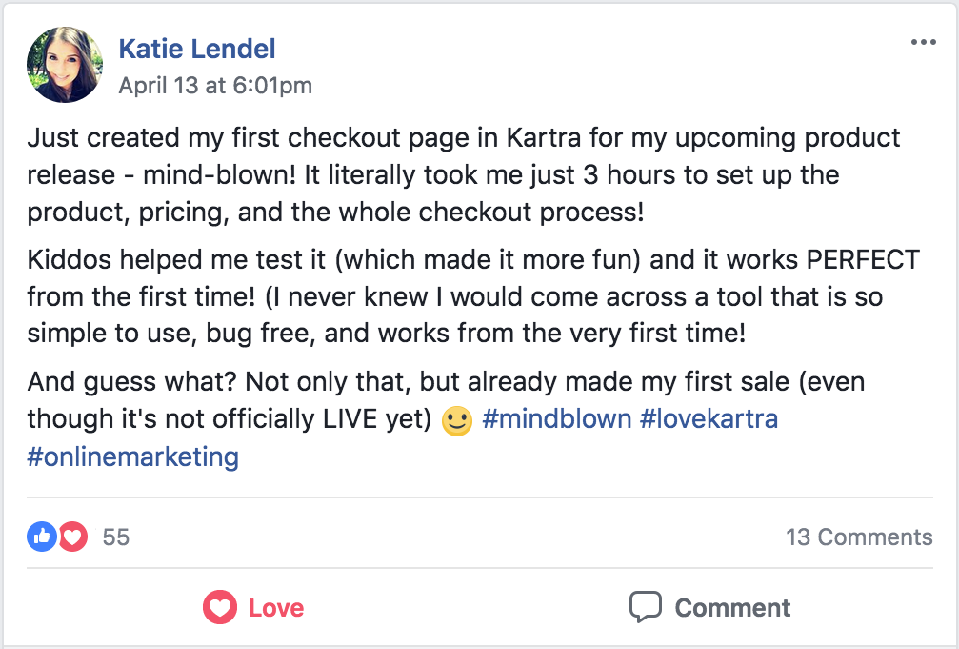The width and height of the screenshot is (959, 649).
Task: Expand the 13 Comments link
Action: tap(859, 537)
